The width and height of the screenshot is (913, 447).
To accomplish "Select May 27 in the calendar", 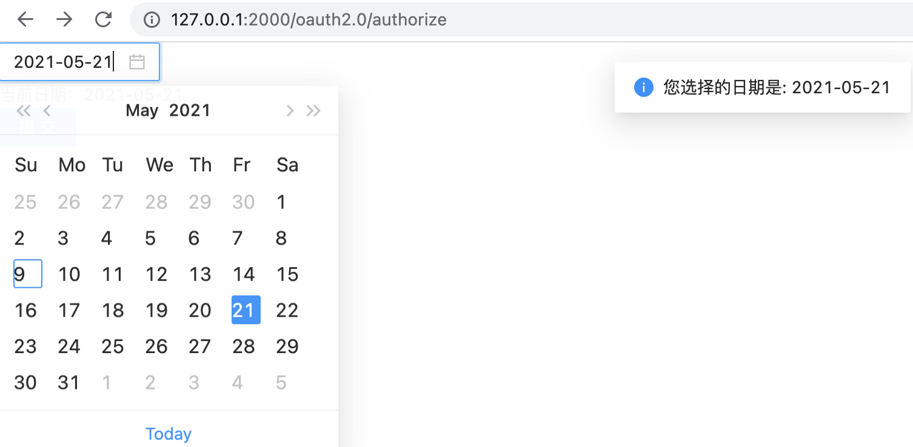I will (200, 346).
